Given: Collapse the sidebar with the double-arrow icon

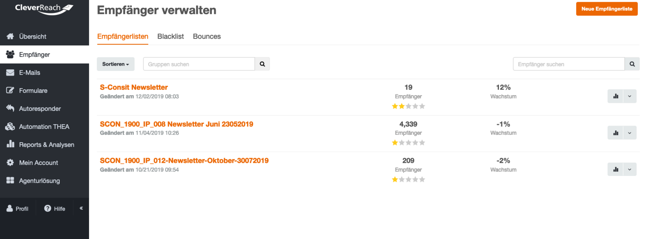Looking at the screenshot, I should coord(81,208).
